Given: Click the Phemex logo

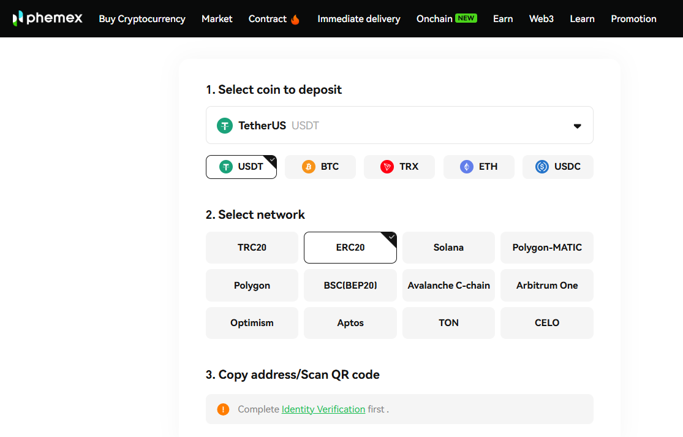Looking at the screenshot, I should pos(48,18).
